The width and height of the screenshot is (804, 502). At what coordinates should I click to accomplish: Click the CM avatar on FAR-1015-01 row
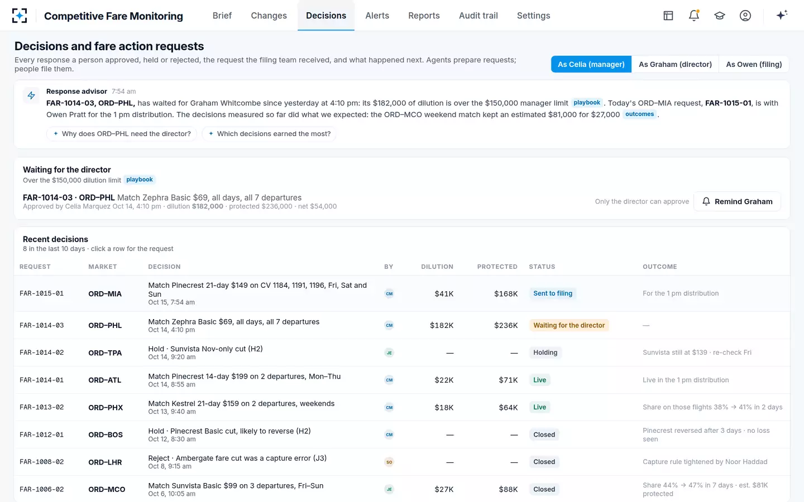point(389,293)
